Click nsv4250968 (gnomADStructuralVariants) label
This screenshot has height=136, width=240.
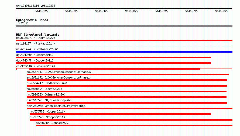pos(57,106)
